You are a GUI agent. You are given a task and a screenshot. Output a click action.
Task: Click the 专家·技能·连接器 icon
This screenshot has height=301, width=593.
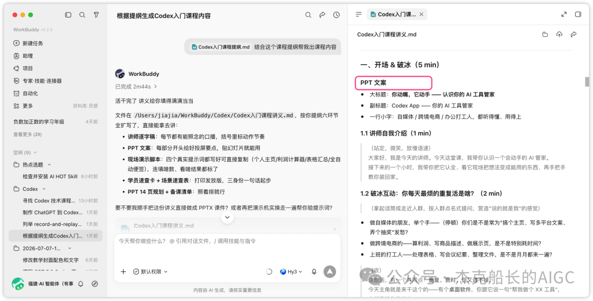click(16, 81)
